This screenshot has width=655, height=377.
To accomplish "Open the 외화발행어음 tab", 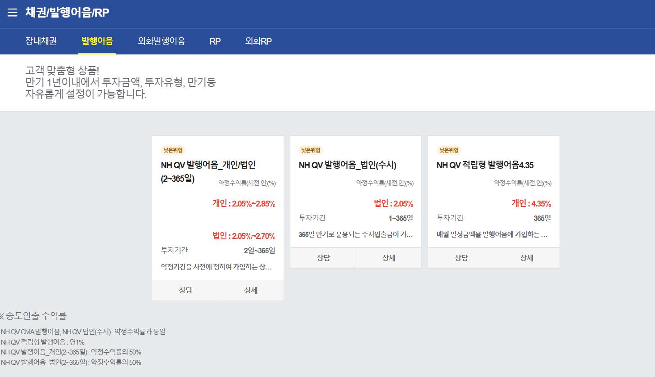I will click(161, 41).
